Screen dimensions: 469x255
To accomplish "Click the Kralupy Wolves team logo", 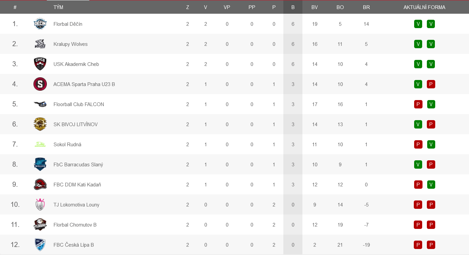I will point(40,44).
